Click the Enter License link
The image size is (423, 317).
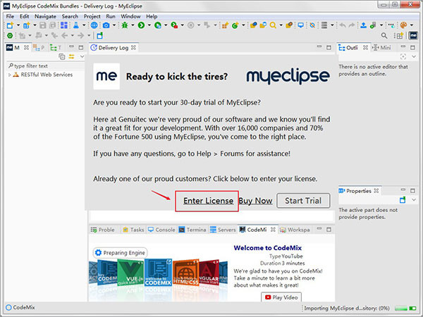coord(208,201)
